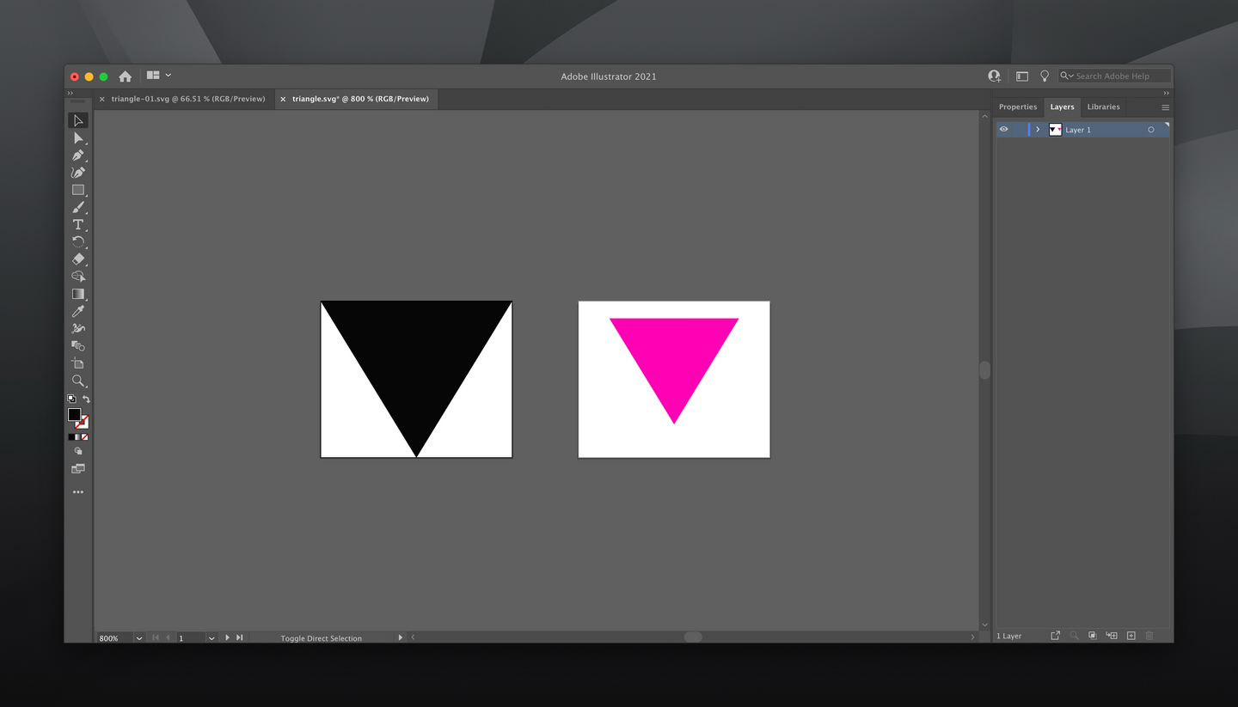
Task: Click Search Adobe Help field
Action: pos(1114,76)
